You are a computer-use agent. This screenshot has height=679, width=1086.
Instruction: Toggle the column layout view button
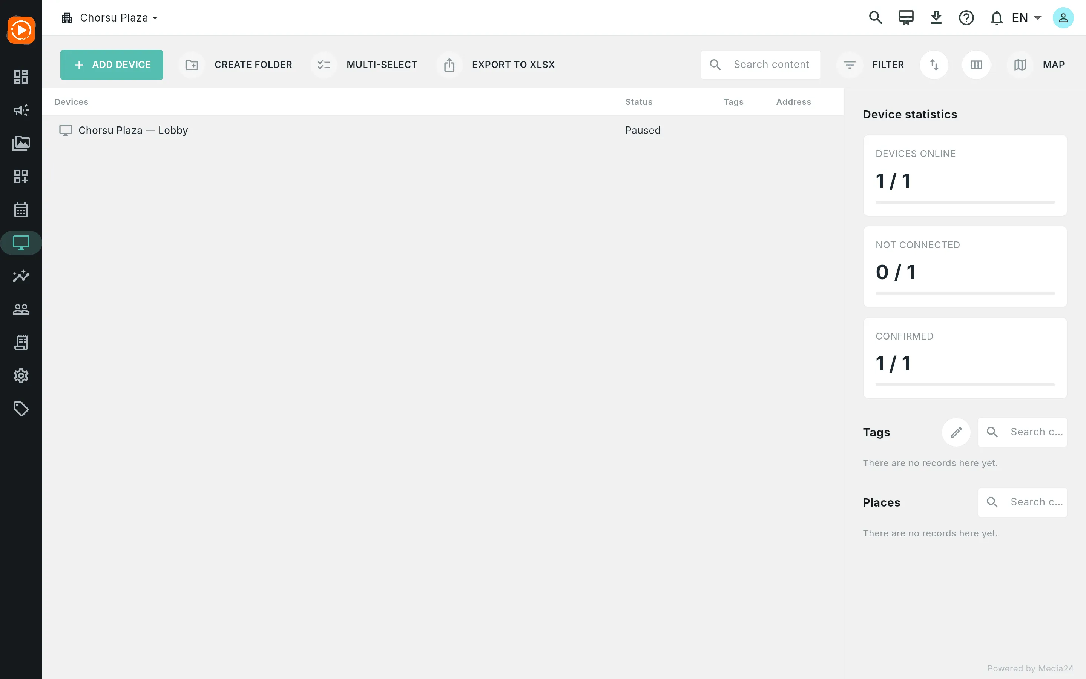pyautogui.click(x=976, y=65)
